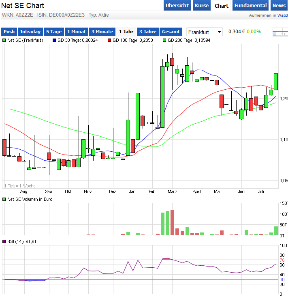Click the Net SE Volumen legend marker
Image resolution: width=288 pixels, height=299 pixels.
4,199
